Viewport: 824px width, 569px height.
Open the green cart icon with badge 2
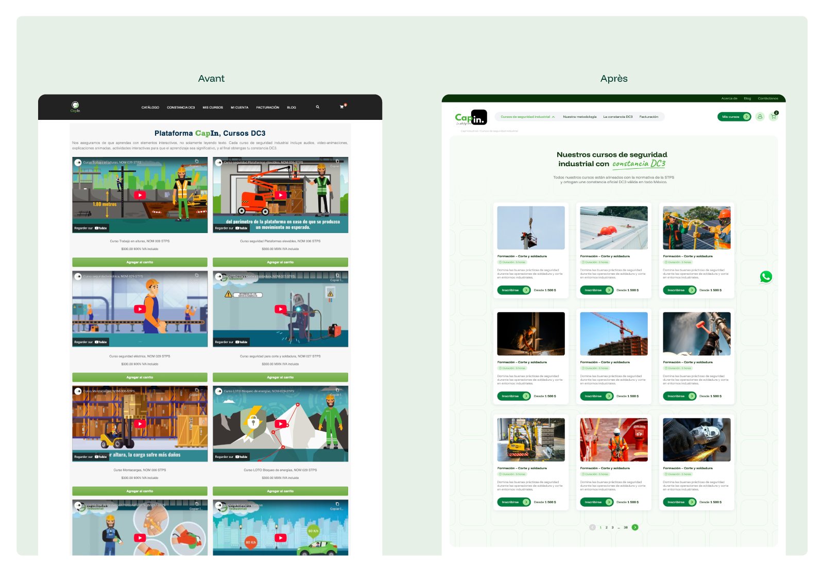pos(774,116)
